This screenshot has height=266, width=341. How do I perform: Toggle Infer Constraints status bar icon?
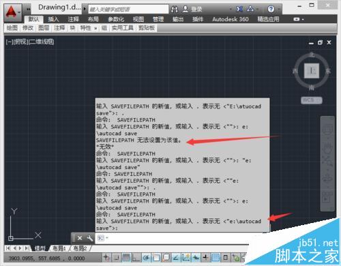point(106,258)
